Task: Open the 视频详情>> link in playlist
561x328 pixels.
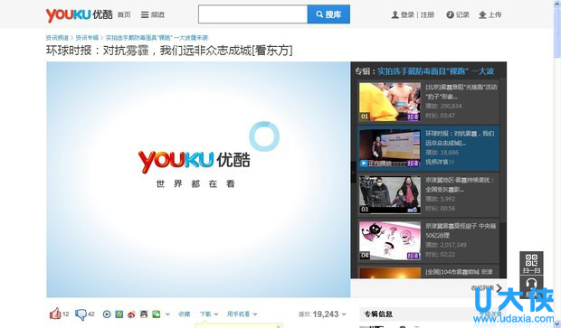Action: (440, 162)
